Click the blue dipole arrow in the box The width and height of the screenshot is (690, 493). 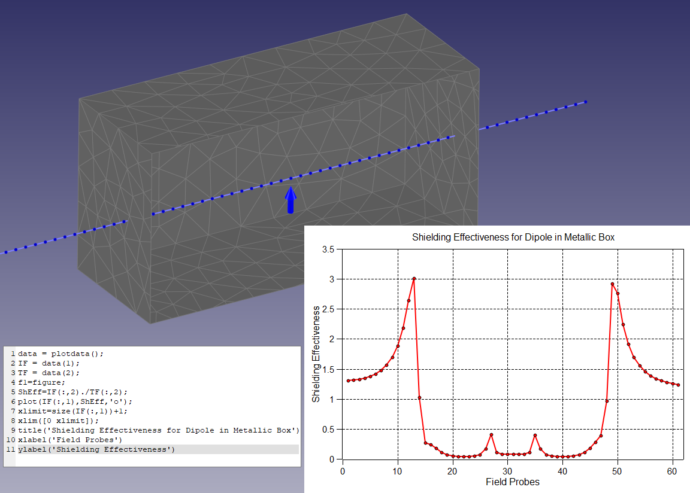click(290, 200)
